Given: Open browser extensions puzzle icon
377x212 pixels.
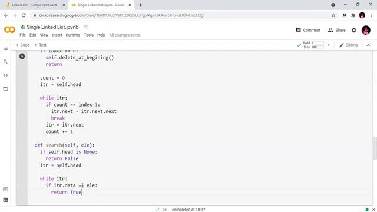Looking at the screenshot, I should coord(353,15).
